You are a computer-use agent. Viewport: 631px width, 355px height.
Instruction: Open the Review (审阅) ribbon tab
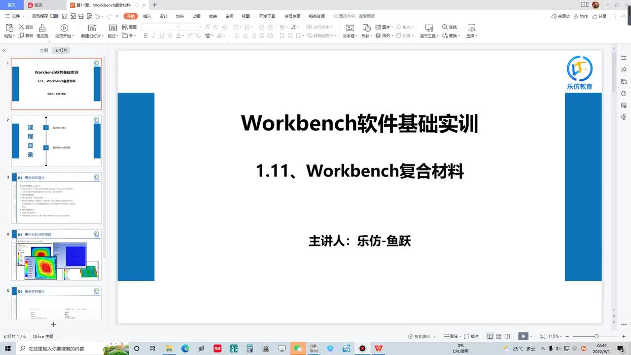[x=229, y=16]
